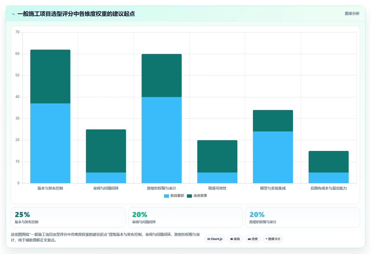Click the light blue segment of 模型与系统集成 bar
The width and height of the screenshot is (371, 254).
(273, 157)
